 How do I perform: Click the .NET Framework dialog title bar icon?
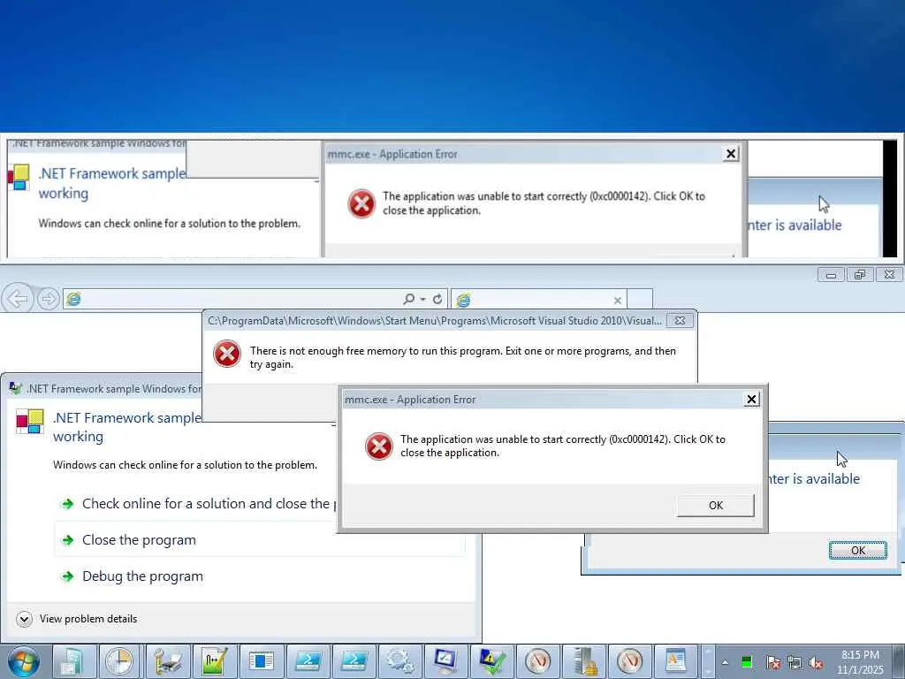pos(16,389)
